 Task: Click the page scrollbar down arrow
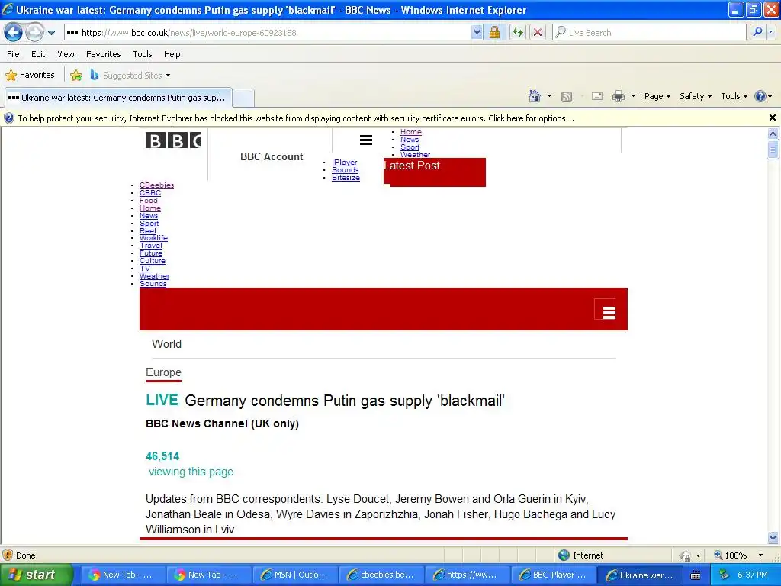tap(773, 538)
